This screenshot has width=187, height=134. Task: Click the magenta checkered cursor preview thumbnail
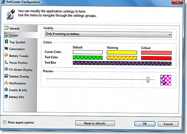coord(166,80)
